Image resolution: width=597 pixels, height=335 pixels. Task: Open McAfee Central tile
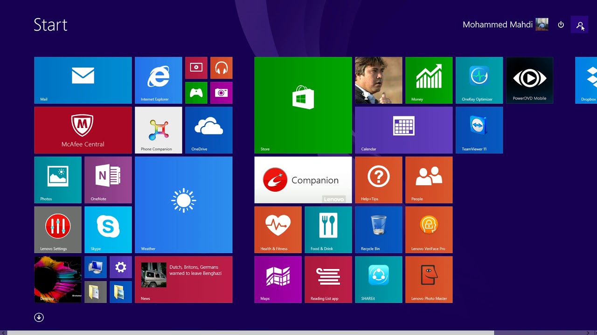[83, 130]
